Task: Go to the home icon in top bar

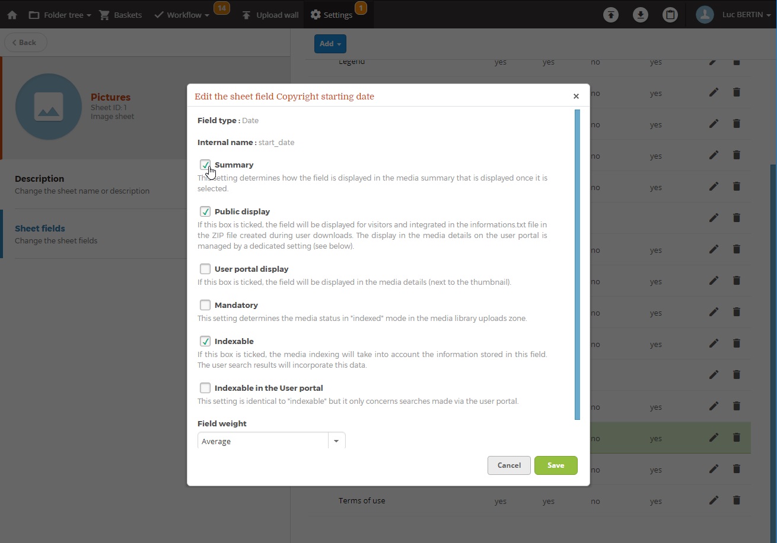Action: 12,15
